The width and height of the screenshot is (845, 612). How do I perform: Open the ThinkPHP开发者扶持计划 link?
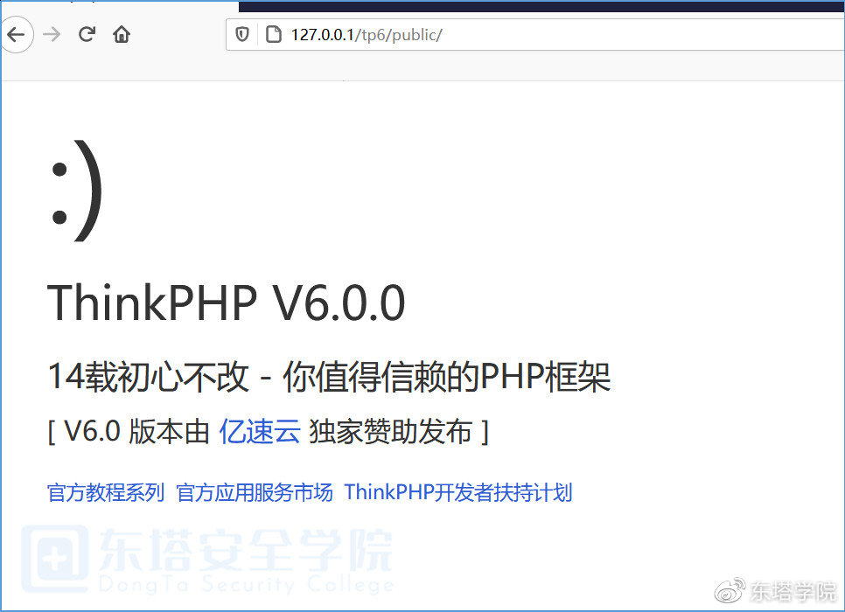(x=458, y=492)
